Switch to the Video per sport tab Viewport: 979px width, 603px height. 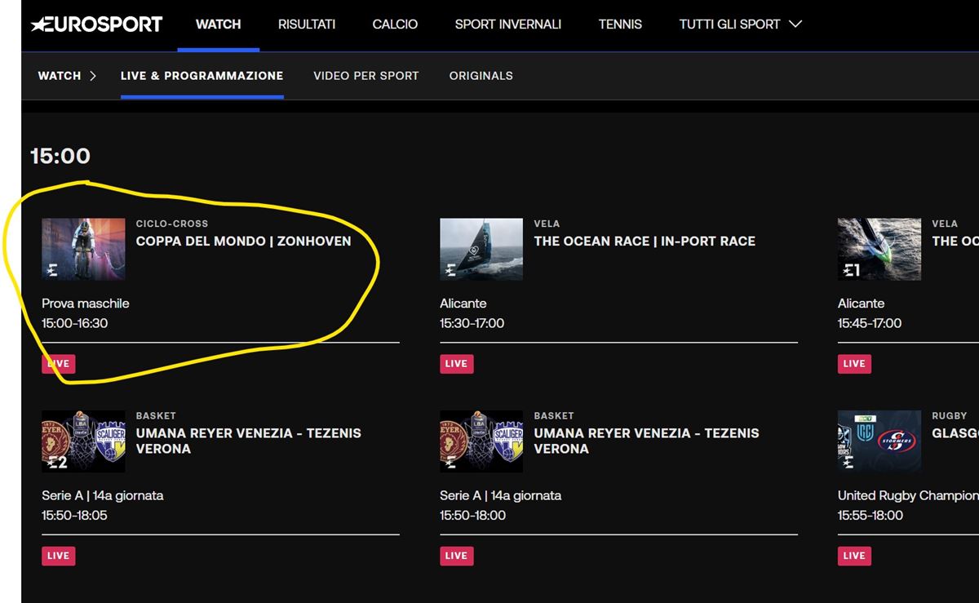[366, 76]
